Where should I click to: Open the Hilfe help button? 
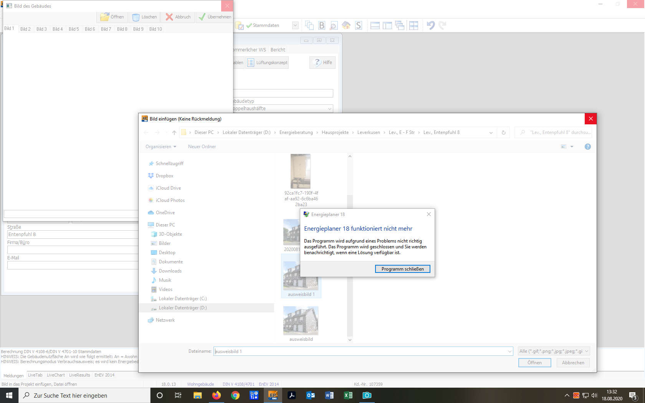pyautogui.click(x=322, y=63)
